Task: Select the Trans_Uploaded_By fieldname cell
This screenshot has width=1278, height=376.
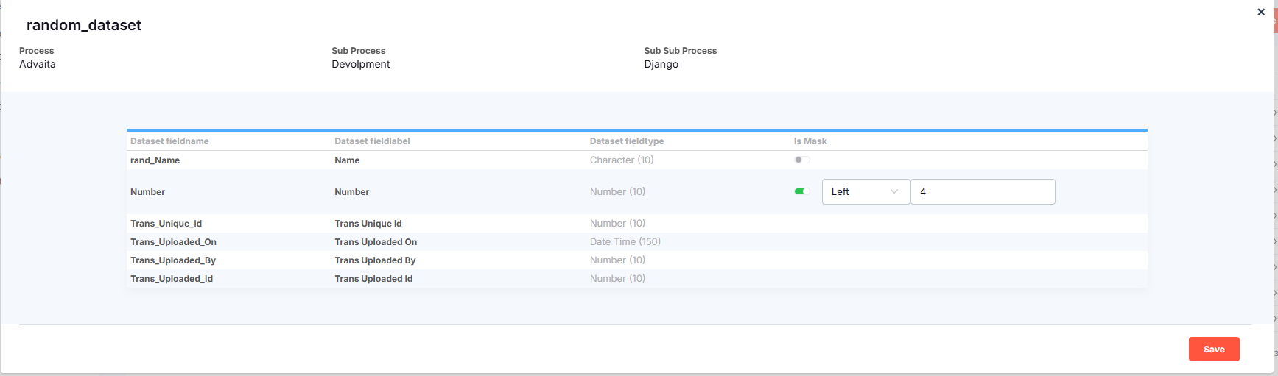Action: point(173,260)
